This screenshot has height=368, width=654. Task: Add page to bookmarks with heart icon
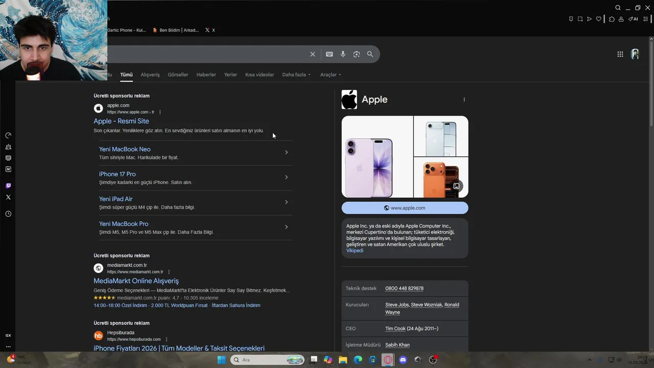(598, 19)
